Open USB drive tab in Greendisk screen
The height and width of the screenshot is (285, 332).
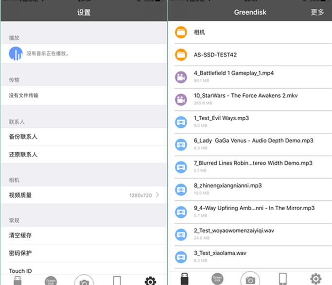[x=184, y=279]
